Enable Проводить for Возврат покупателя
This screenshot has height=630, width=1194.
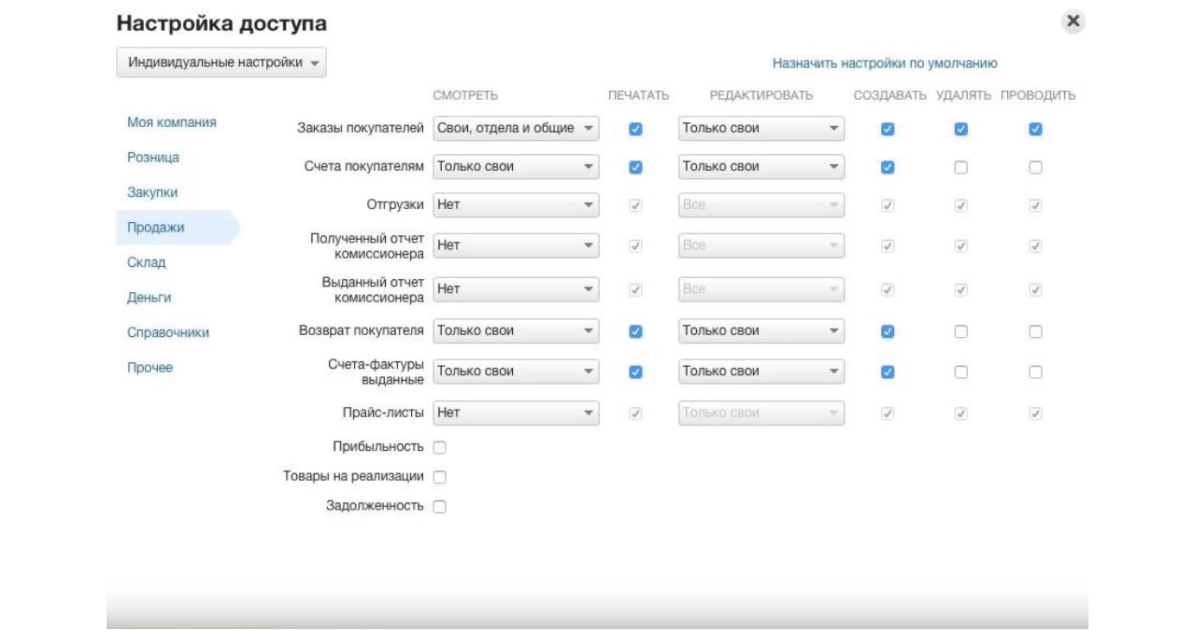(1035, 331)
